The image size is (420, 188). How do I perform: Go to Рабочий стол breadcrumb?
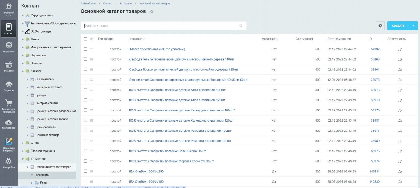coord(88,4)
